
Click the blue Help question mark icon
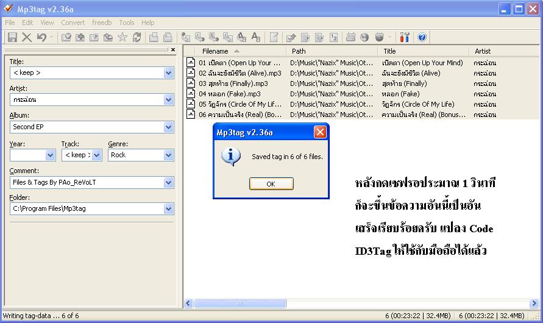422,37
